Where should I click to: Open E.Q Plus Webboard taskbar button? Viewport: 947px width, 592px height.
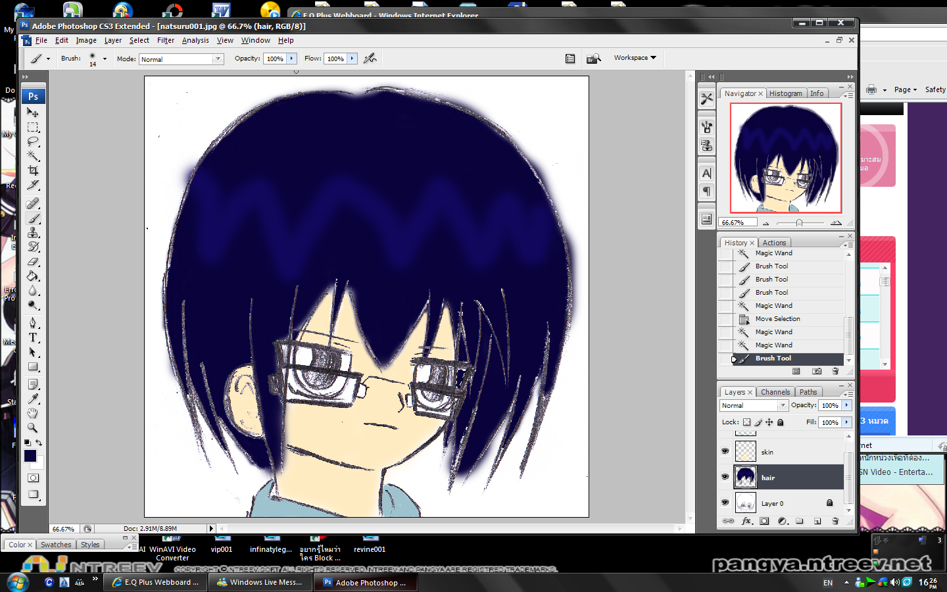pos(156,582)
